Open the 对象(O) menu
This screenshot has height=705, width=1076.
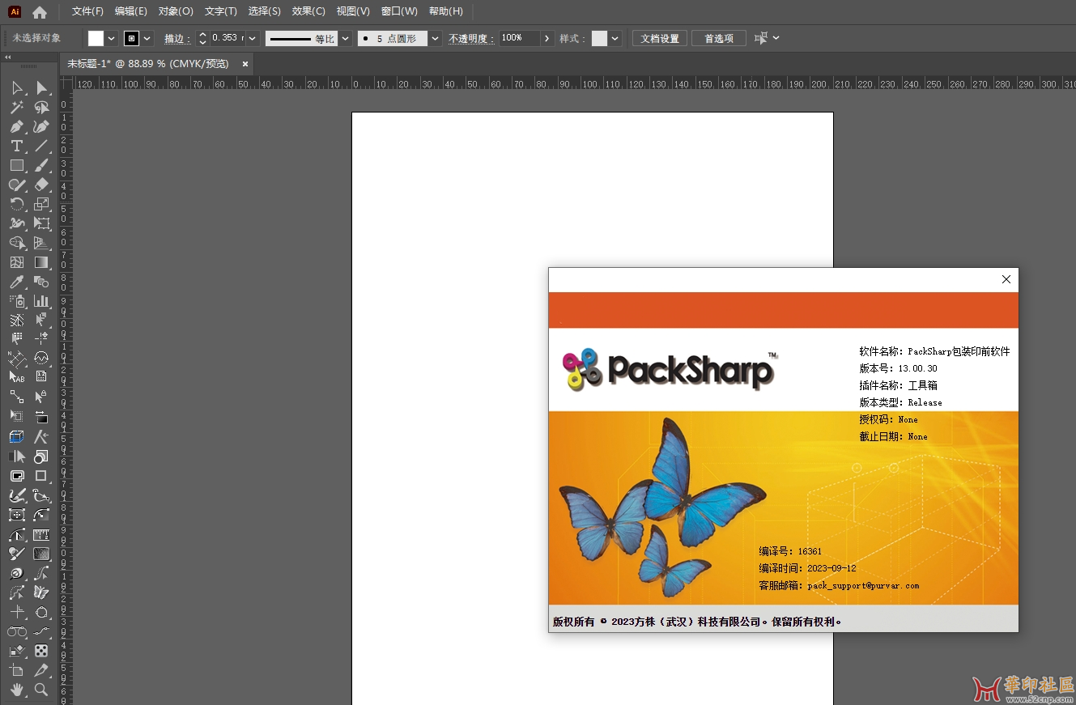(176, 11)
